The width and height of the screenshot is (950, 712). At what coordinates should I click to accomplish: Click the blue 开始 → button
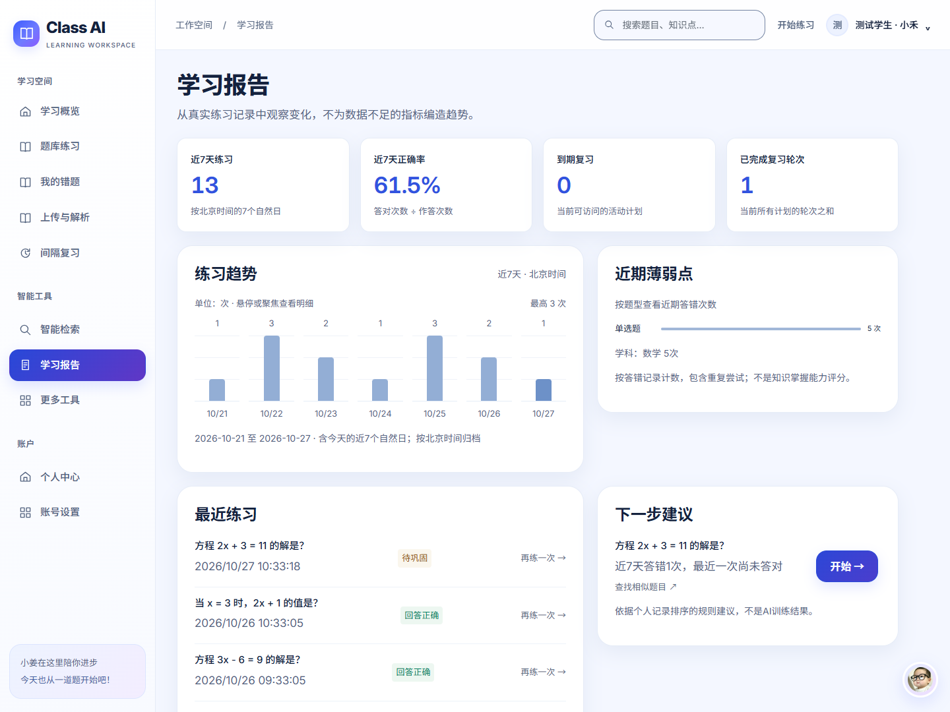pos(847,566)
